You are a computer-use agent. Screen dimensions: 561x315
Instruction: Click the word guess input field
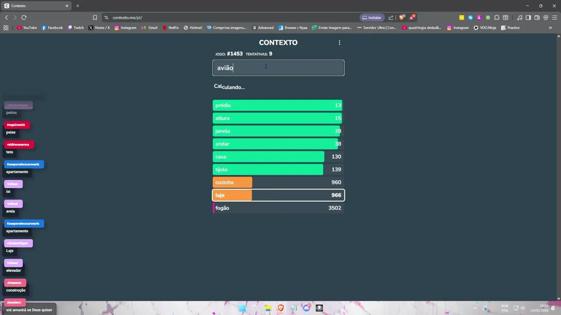[x=278, y=68]
